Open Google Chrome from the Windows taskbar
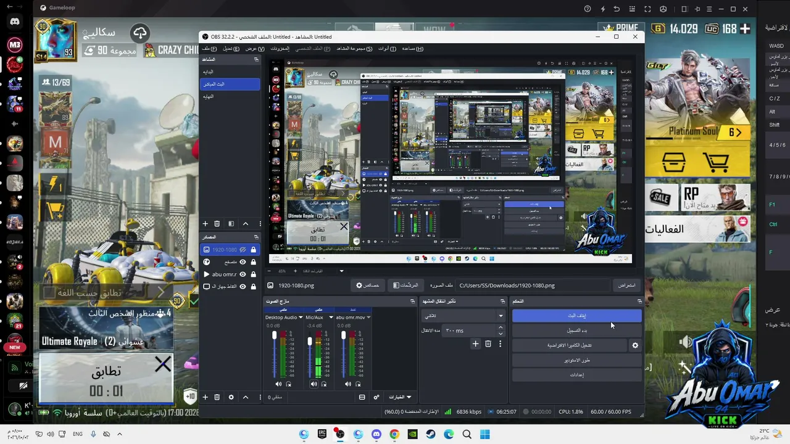Viewport: 790px width, 444px height. click(394, 434)
